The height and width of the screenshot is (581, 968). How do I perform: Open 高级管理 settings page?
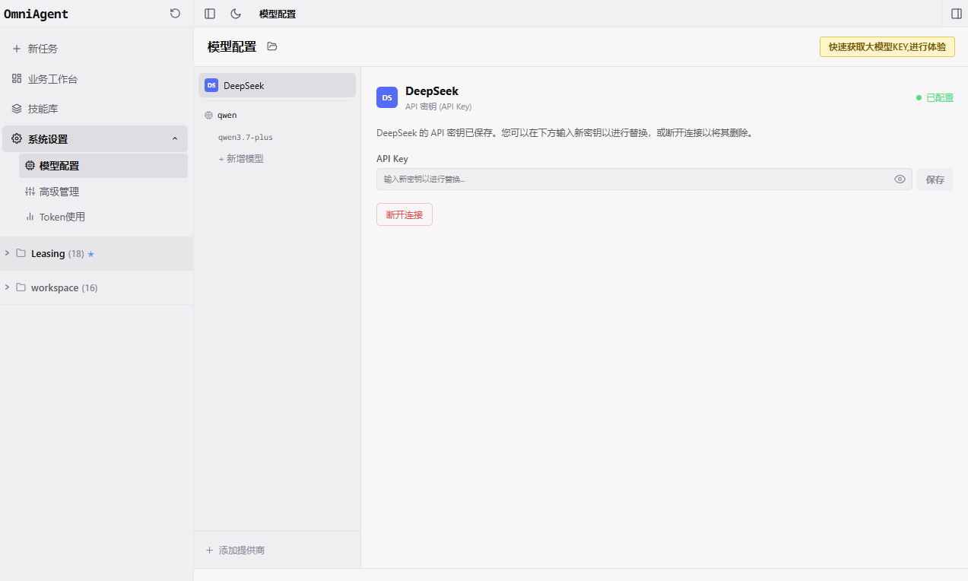coord(103,192)
